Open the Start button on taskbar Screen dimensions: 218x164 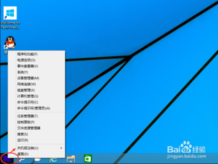tap(7, 159)
